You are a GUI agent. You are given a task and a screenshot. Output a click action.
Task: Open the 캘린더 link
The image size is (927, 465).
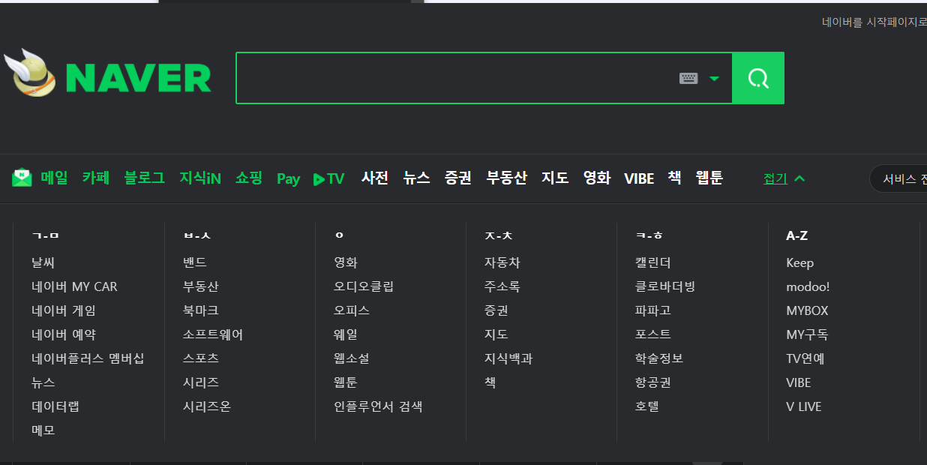(653, 262)
